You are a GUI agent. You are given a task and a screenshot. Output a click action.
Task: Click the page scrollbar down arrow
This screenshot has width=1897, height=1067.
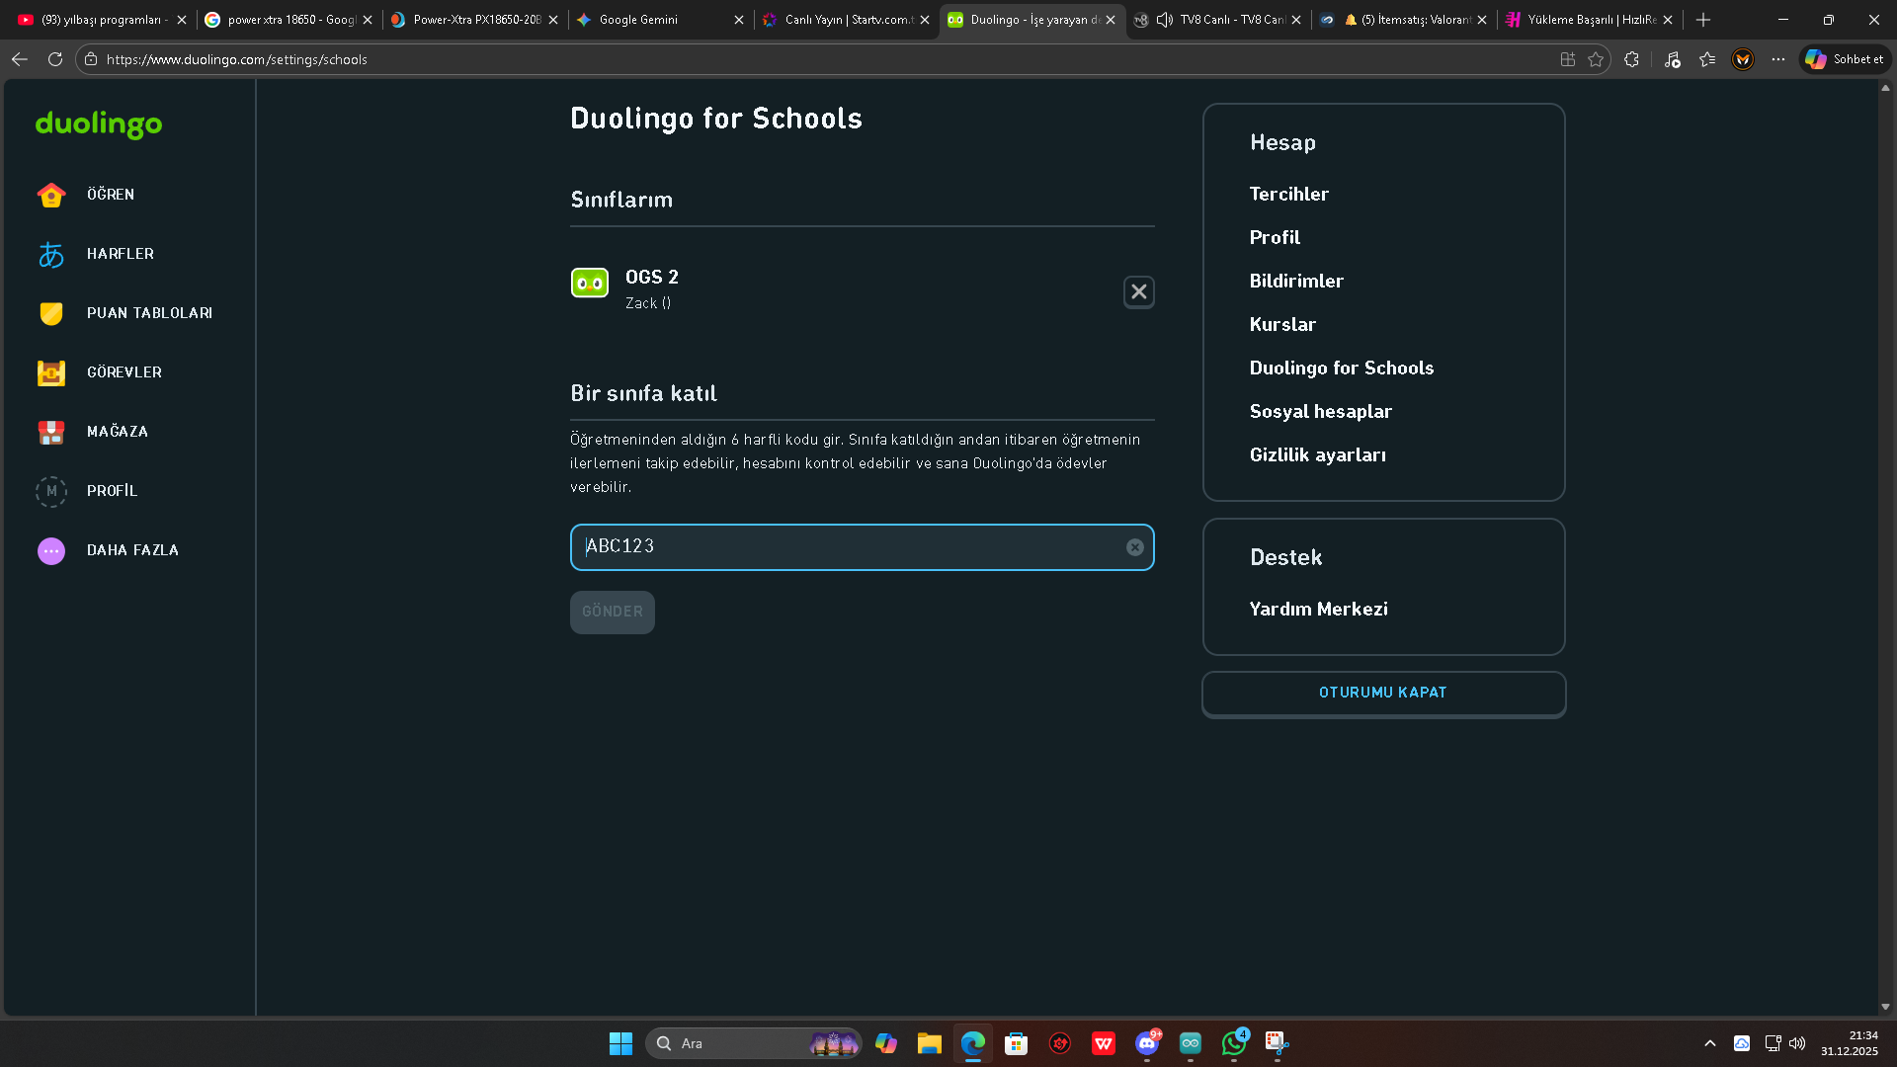point(1885,1007)
